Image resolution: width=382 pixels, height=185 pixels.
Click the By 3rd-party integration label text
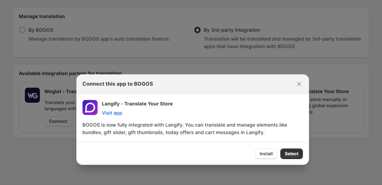(x=232, y=30)
